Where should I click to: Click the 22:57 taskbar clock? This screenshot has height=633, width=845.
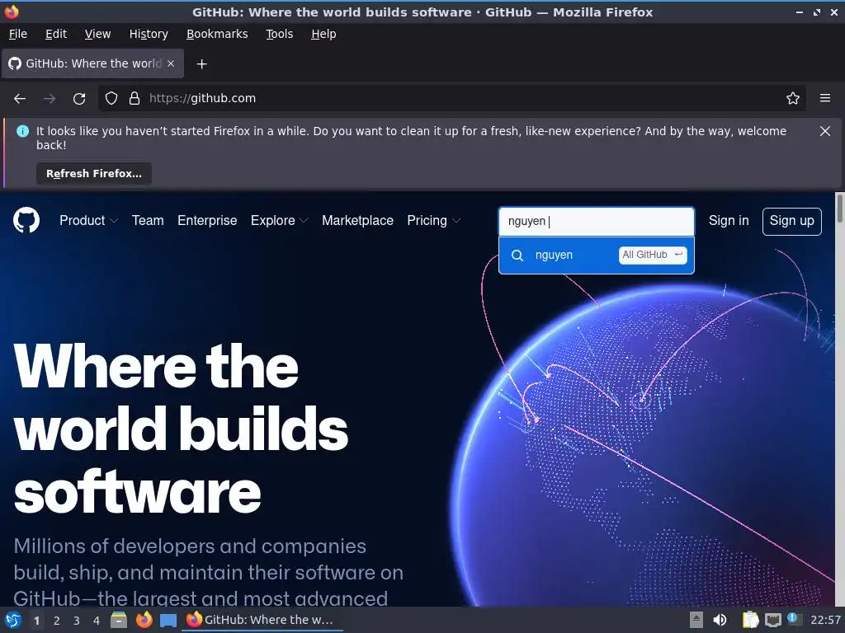click(825, 620)
